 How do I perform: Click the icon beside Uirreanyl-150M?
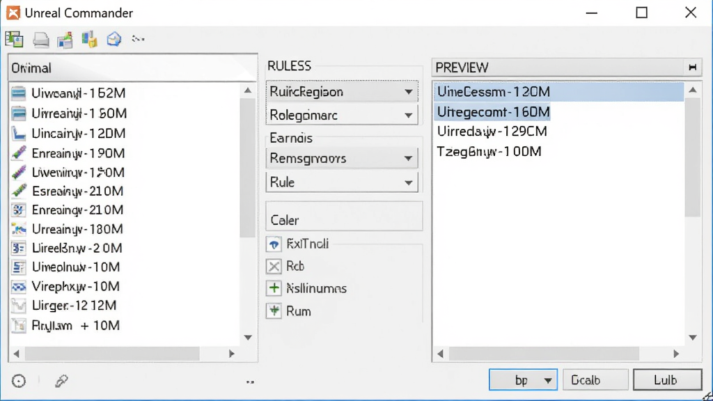click(x=19, y=113)
